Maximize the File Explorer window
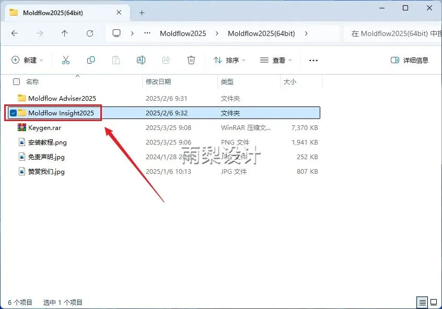This screenshot has width=442, height=309. coord(405,8)
